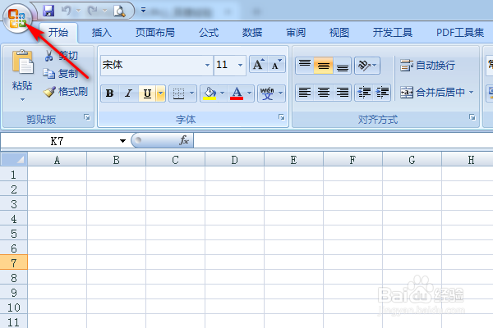Align text right

[x=342, y=93]
